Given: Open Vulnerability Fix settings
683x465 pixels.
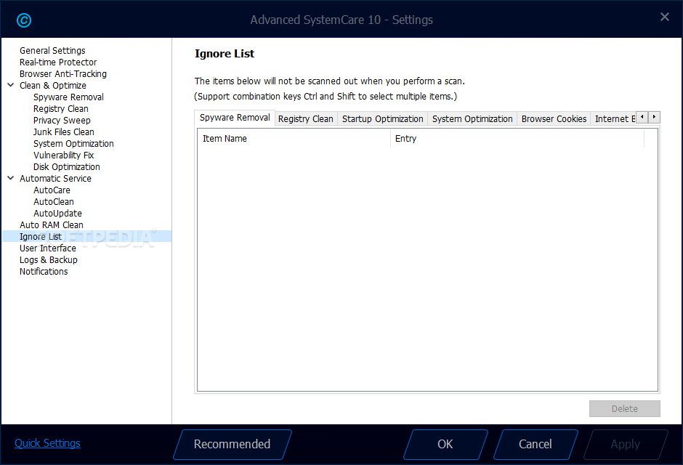Looking at the screenshot, I should (x=64, y=155).
